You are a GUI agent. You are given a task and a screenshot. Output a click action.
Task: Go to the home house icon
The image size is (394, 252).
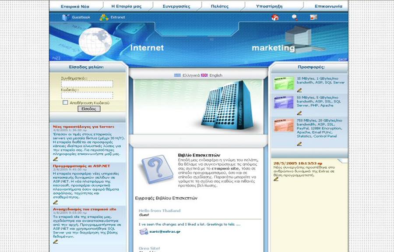coord(275,18)
